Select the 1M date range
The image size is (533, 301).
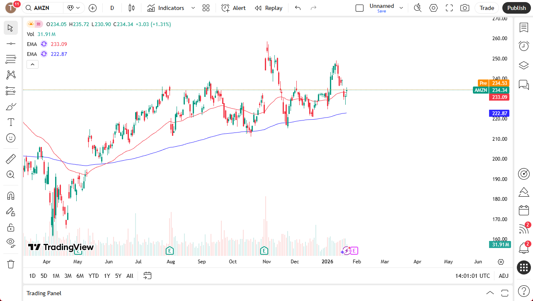[x=56, y=276]
